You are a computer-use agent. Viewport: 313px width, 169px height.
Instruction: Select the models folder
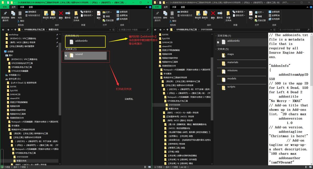tap(242, 79)
